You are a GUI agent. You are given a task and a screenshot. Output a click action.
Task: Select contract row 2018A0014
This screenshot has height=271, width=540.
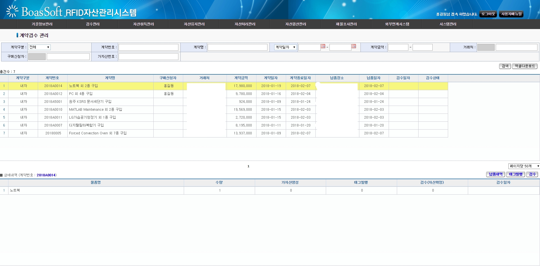pyautogui.click(x=224, y=86)
